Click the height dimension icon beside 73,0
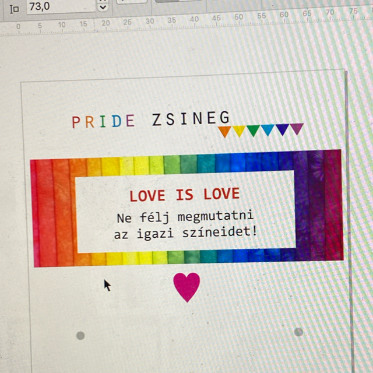373x373 pixels. [x=15, y=8]
